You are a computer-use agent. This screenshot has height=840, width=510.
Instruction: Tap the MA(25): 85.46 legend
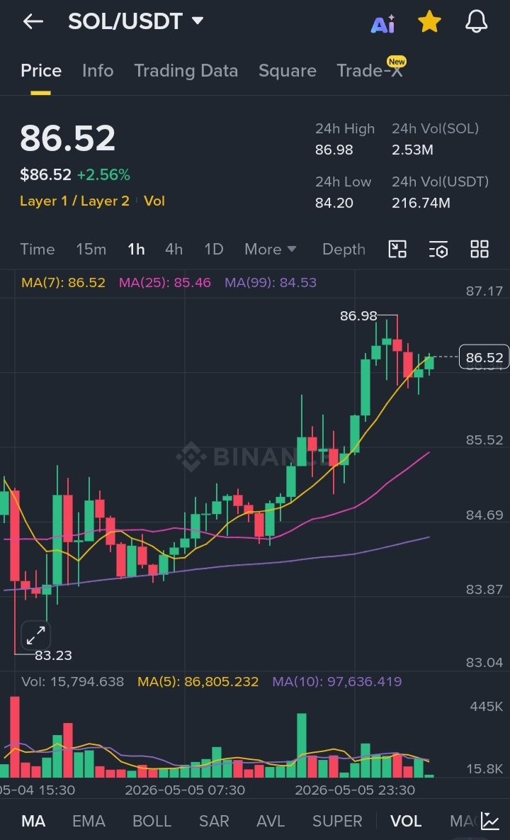click(165, 282)
